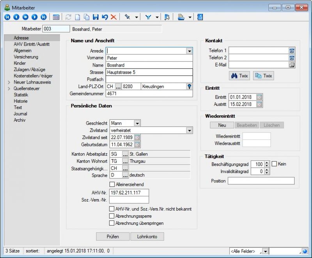Open the Kinder section in sidebar
Image resolution: width=312 pixels, height=258 pixels.
pos(20,63)
